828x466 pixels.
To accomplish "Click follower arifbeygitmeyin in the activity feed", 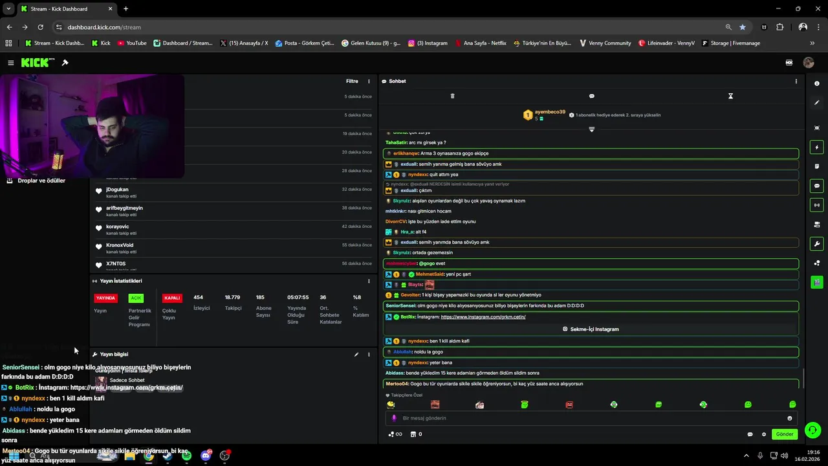I will (124, 208).
